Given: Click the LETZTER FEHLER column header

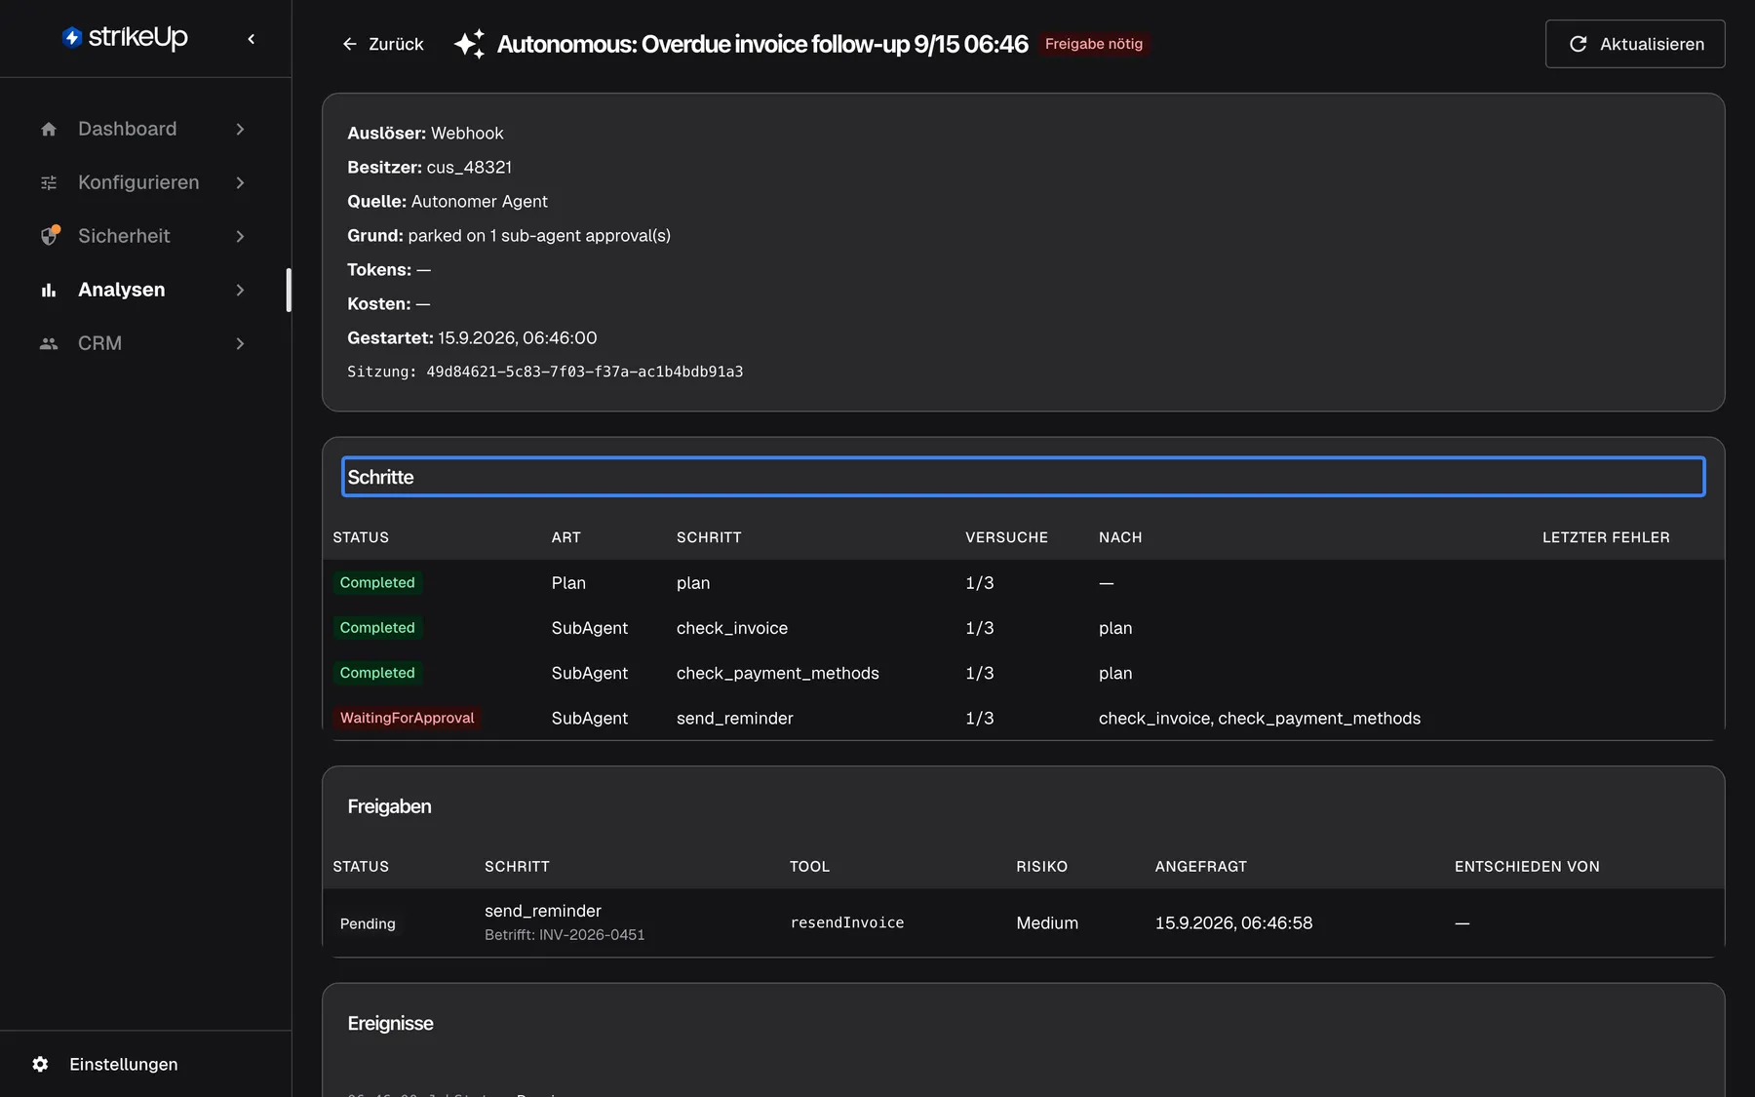Looking at the screenshot, I should (1606, 537).
